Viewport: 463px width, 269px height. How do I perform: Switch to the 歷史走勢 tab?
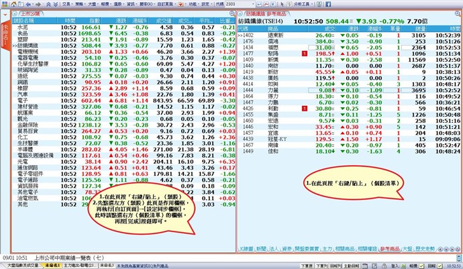[x=425, y=249]
